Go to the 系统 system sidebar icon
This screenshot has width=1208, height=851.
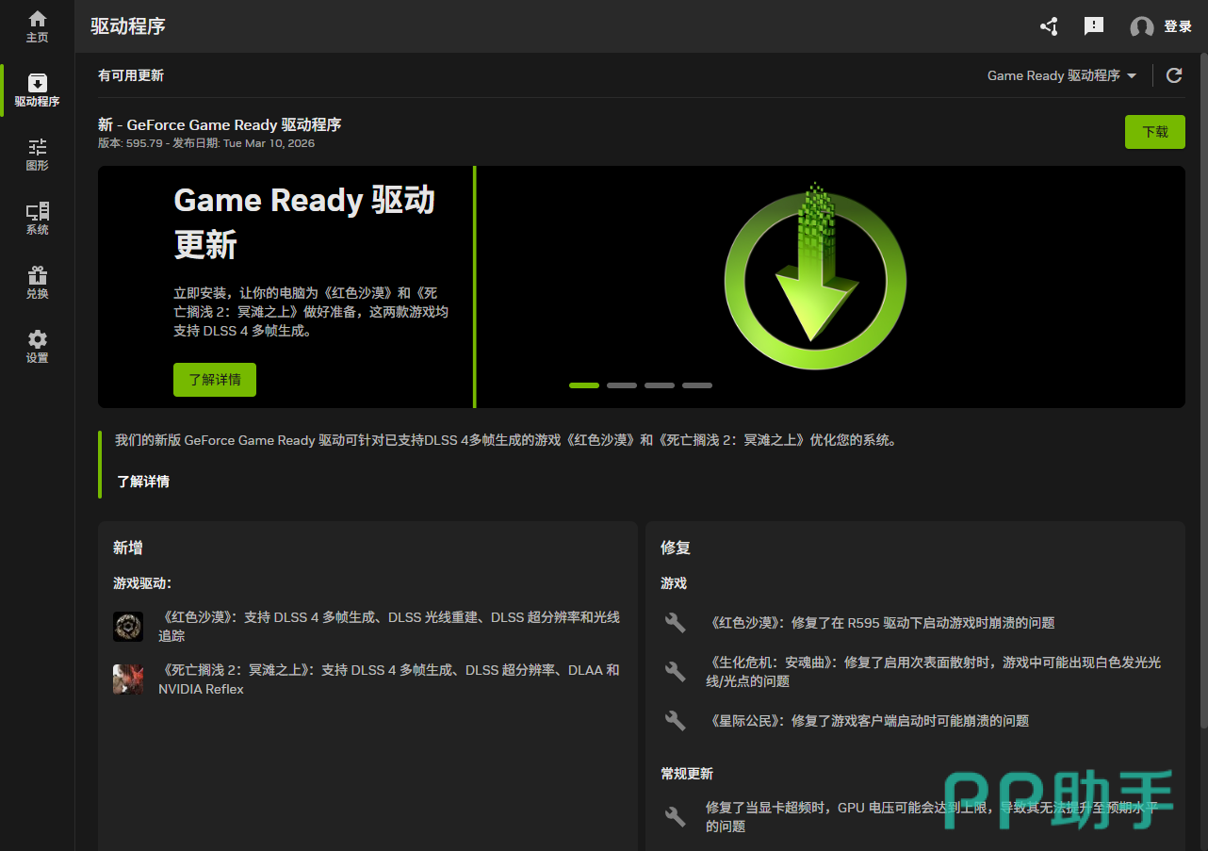[x=37, y=219]
